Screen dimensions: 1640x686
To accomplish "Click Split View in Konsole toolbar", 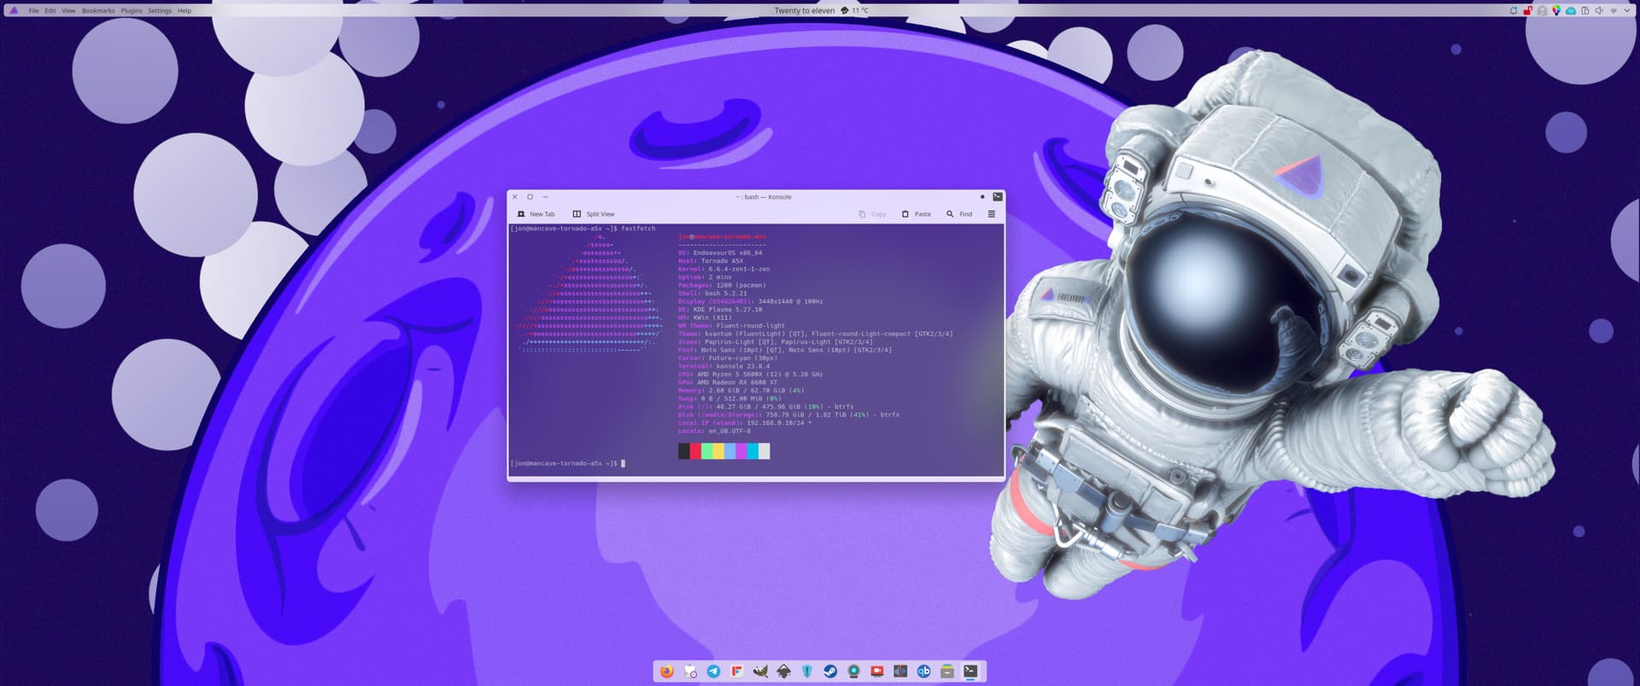I will (594, 214).
